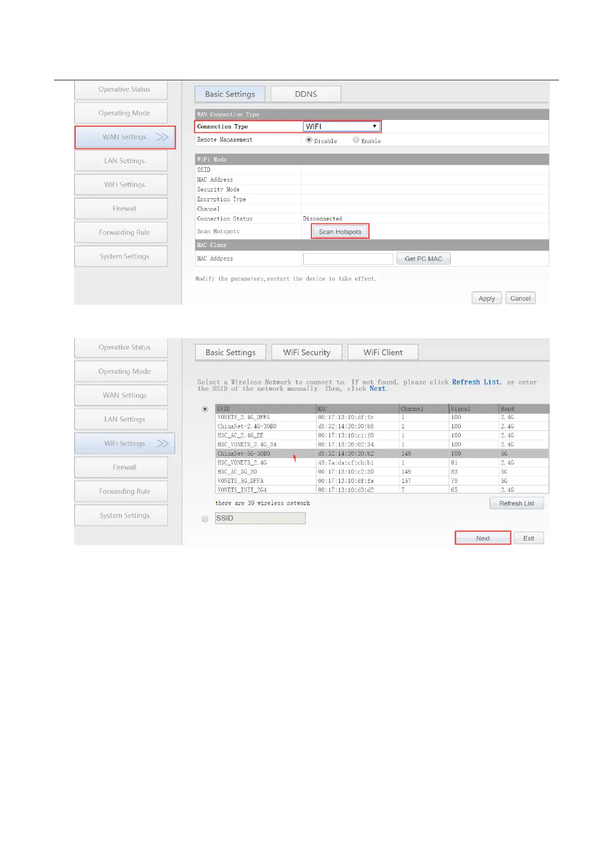Open LAN Settings in the upper sidebar
This screenshot has height=867, width=613.
point(121,161)
